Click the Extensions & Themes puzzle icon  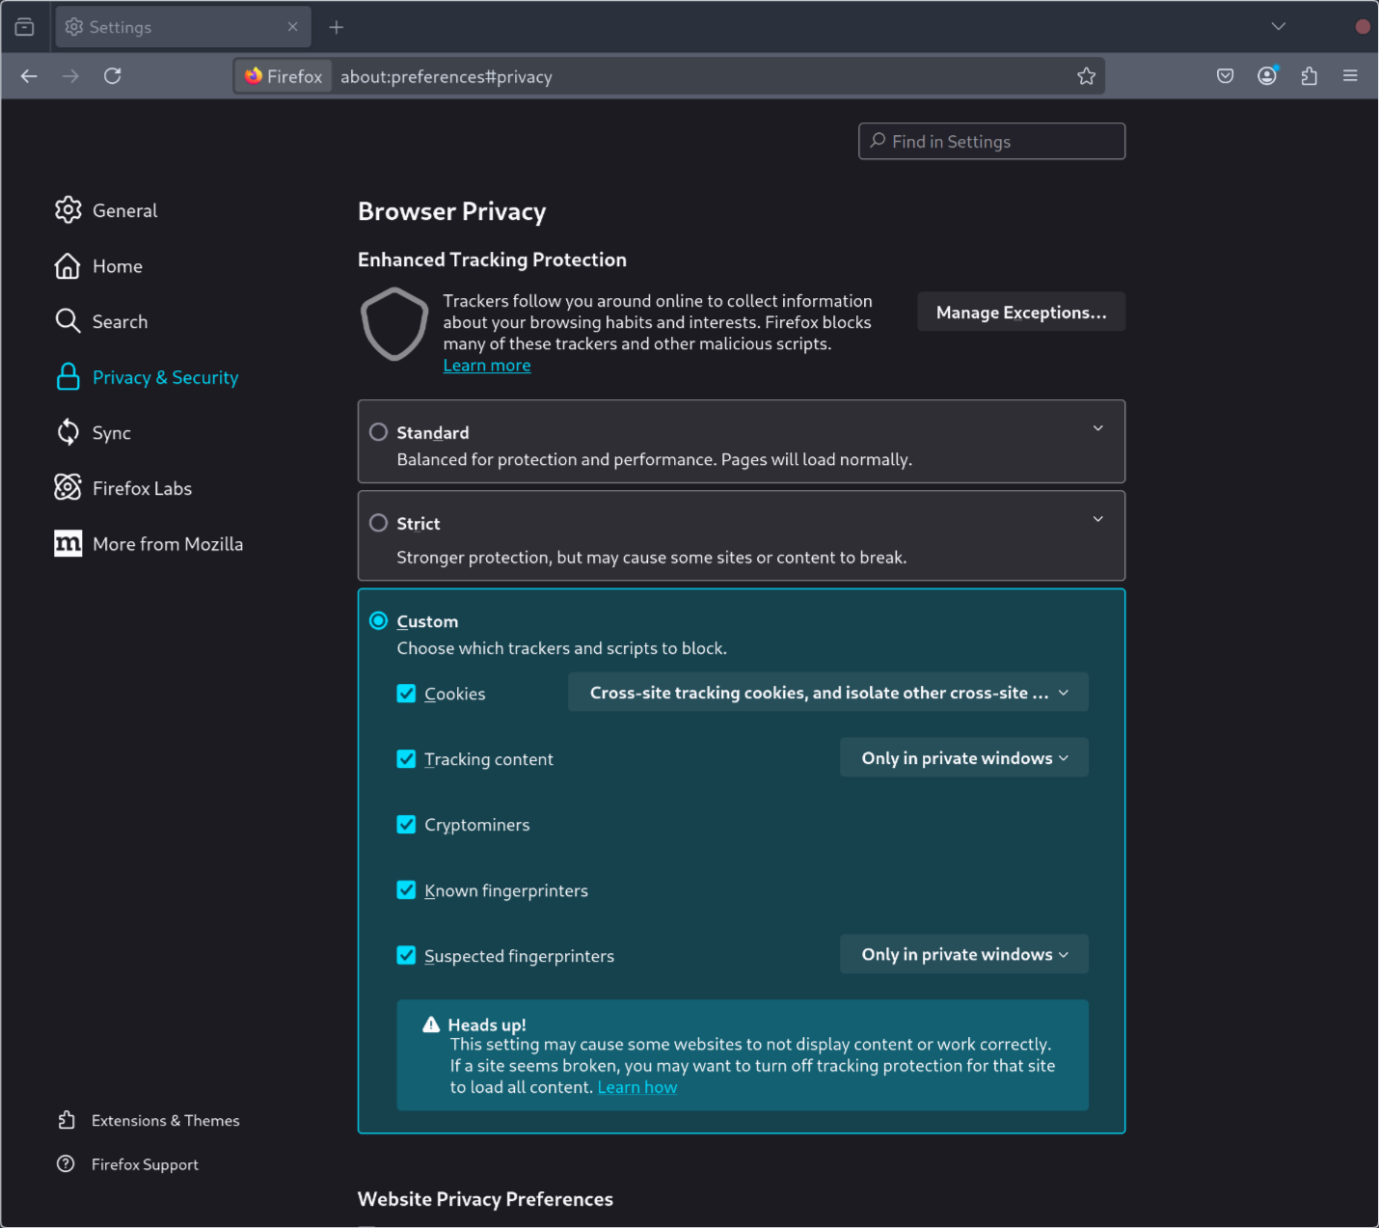point(66,1120)
